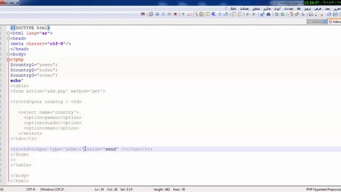The width and height of the screenshot is (341, 192).
Task: Click the Cut scissors toolbar icon
Action: (303, 14)
